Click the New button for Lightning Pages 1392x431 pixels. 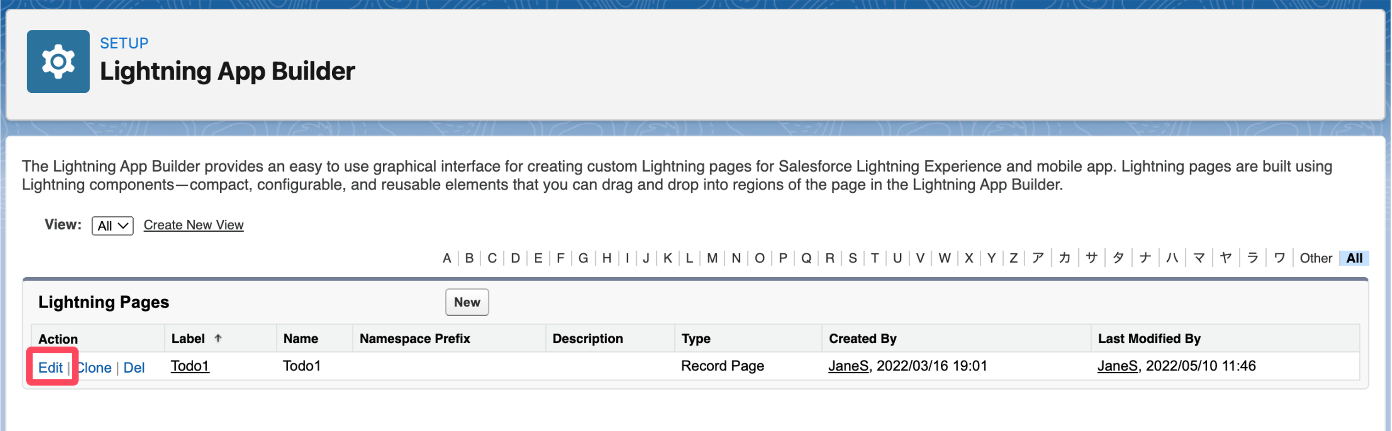click(x=467, y=302)
